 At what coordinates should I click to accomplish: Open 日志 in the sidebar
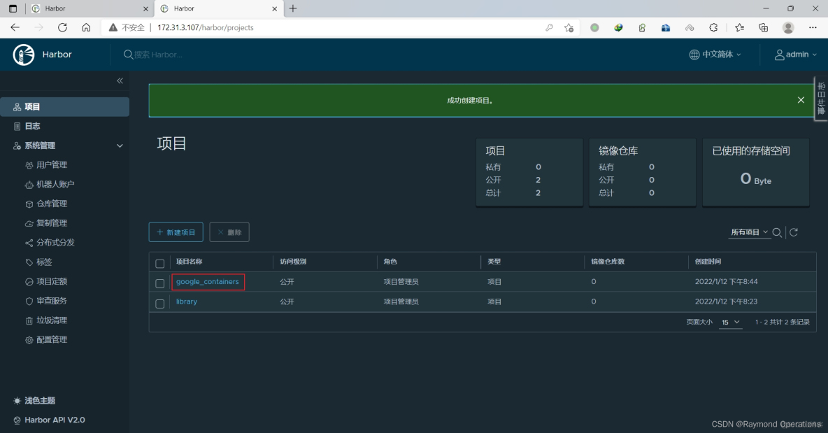point(32,126)
